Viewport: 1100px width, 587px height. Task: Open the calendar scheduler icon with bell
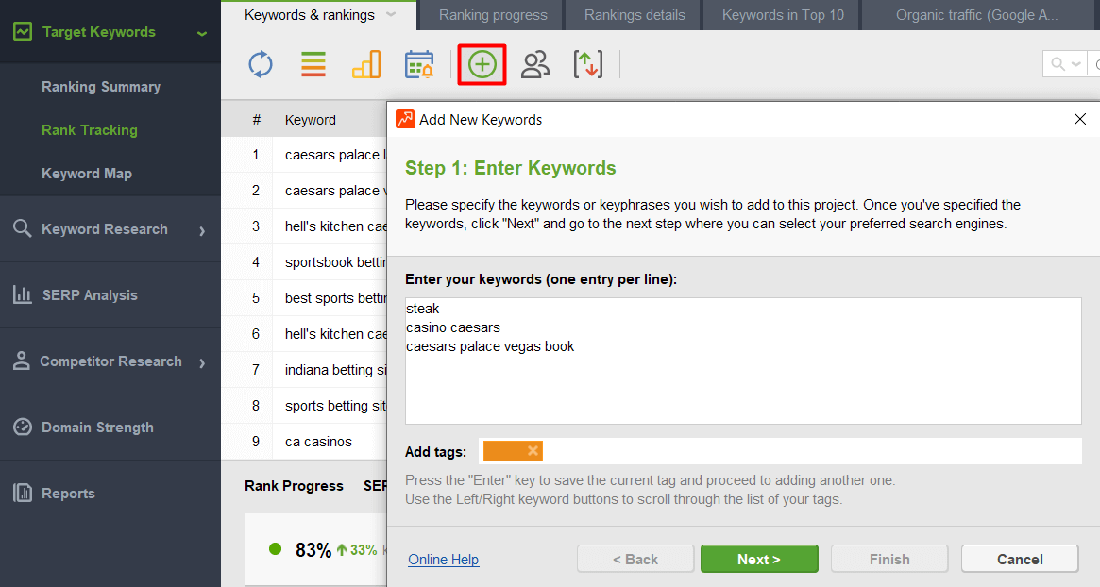click(418, 64)
